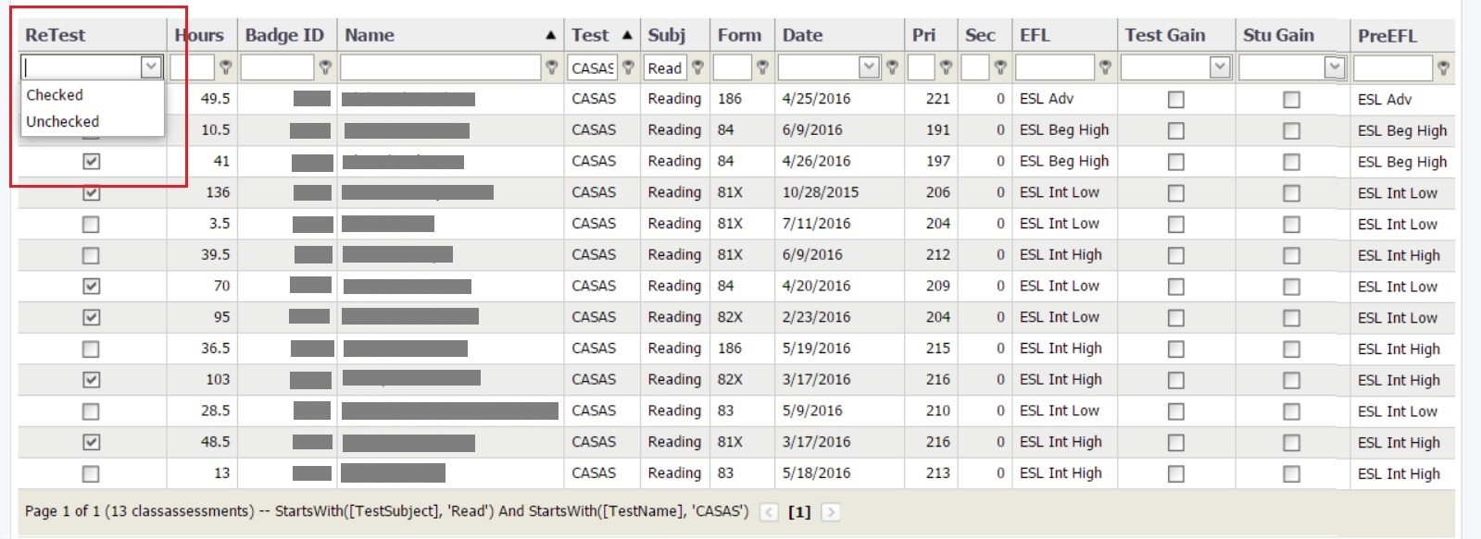Click filter icon beside Hours filter box
The width and height of the screenshot is (1481, 539).
pyautogui.click(x=225, y=67)
